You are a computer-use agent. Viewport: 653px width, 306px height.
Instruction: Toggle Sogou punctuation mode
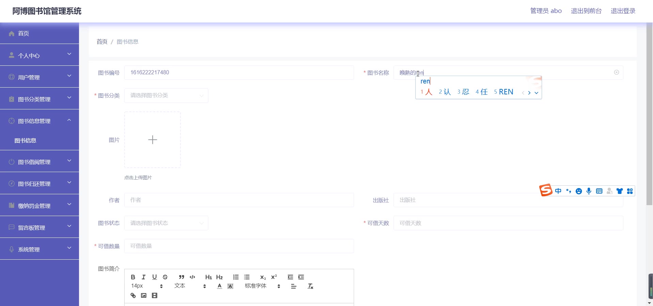[x=569, y=191]
